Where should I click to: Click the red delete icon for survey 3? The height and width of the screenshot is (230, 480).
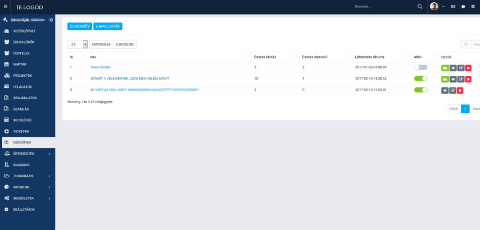(x=460, y=90)
